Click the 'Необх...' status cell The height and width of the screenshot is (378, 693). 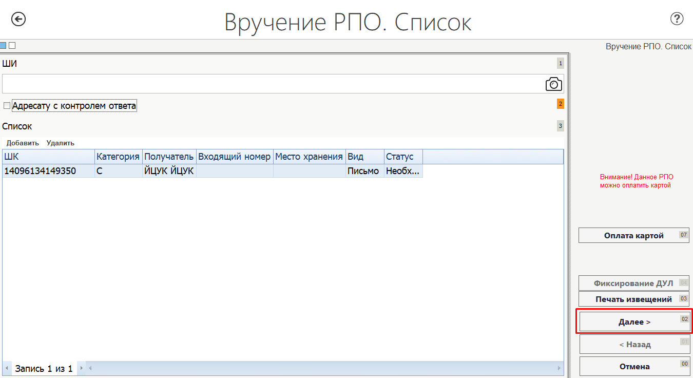[403, 171]
